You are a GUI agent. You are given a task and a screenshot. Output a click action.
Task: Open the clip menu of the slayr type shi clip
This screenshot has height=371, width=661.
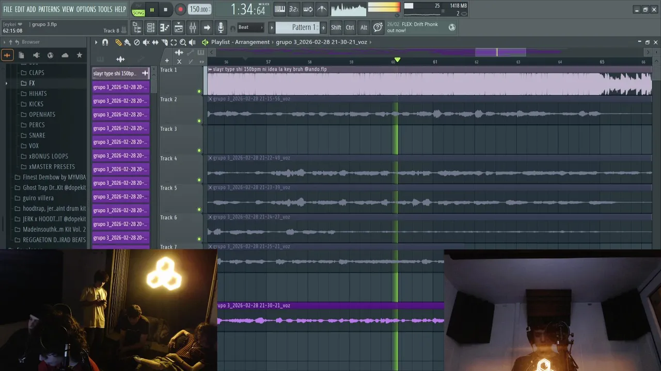point(210,70)
